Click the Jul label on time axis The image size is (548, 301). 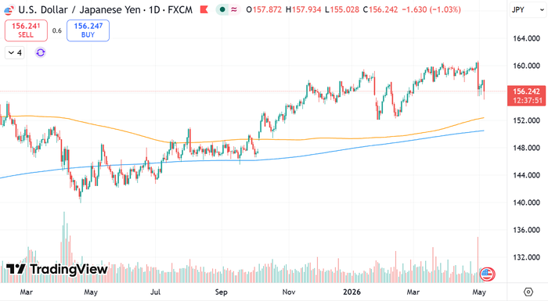tap(155, 292)
